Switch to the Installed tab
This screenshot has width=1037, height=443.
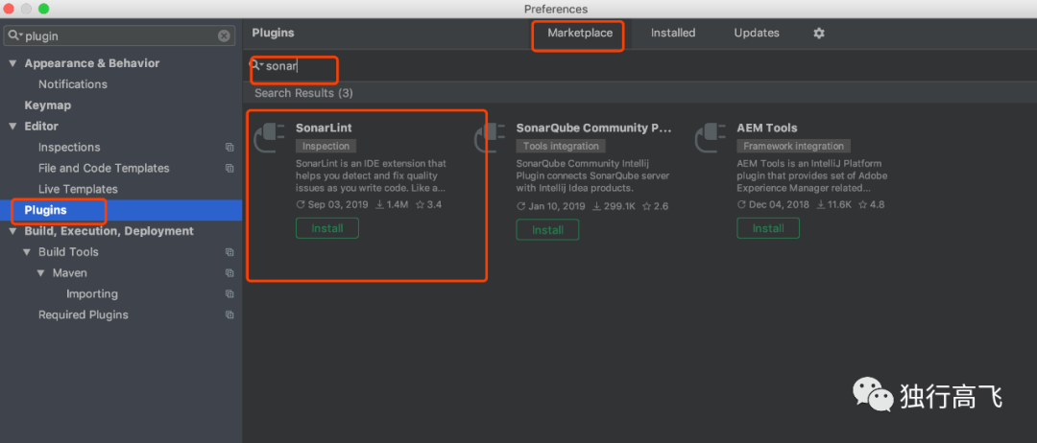(x=672, y=33)
